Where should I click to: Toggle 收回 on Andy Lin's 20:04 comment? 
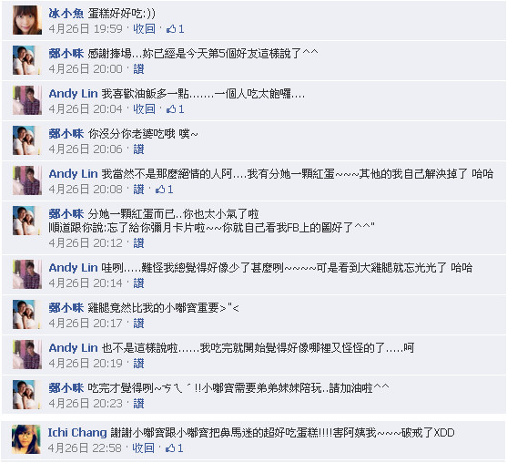click(144, 109)
